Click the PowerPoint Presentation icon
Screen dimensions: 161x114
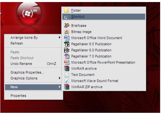pos(67,63)
